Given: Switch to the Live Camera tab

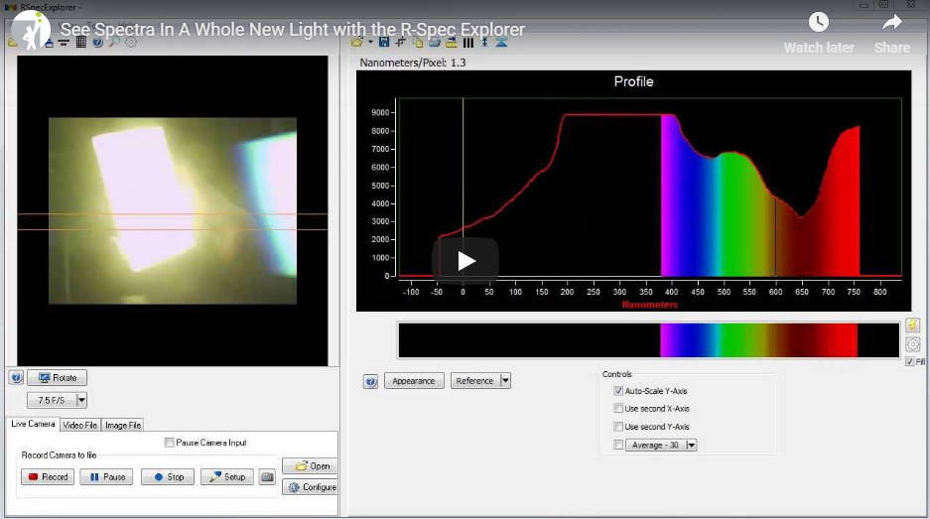Looking at the screenshot, I should click(x=33, y=424).
